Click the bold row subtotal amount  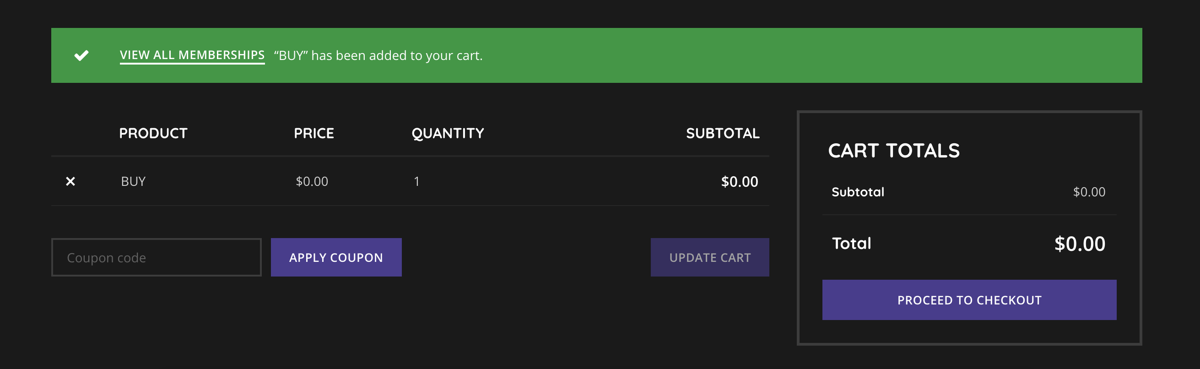pyautogui.click(x=739, y=181)
